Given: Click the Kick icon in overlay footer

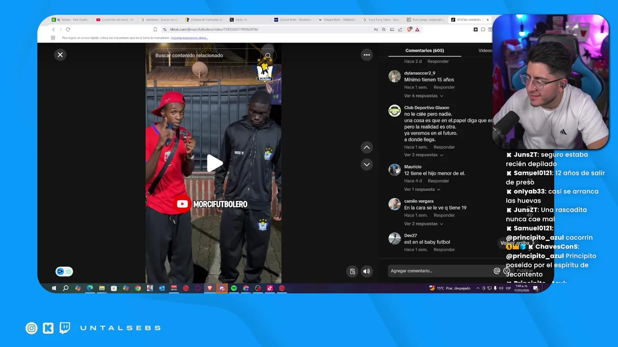Looking at the screenshot, I should pyautogui.click(x=48, y=328).
